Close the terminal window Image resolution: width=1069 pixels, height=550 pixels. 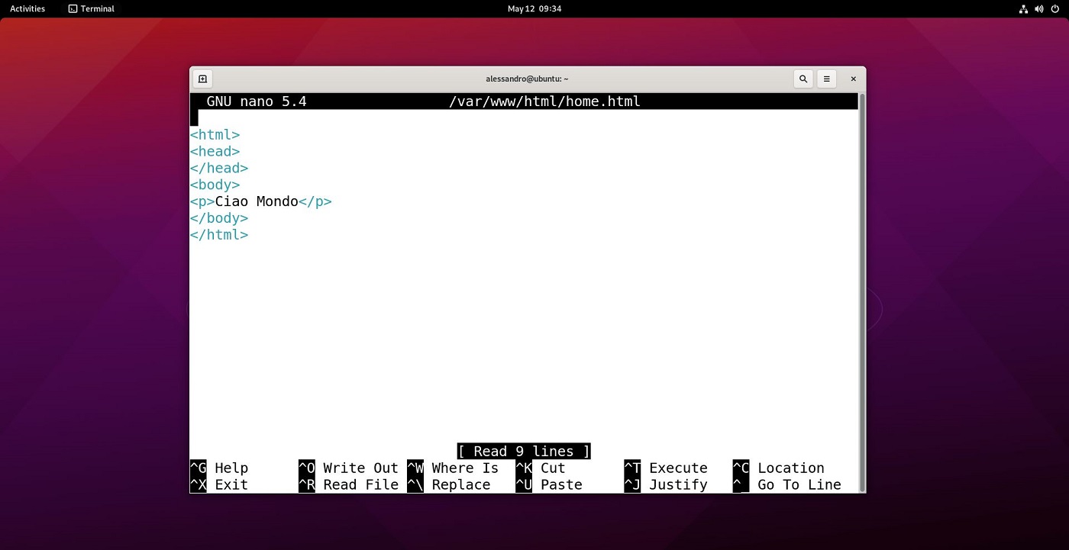tap(853, 79)
